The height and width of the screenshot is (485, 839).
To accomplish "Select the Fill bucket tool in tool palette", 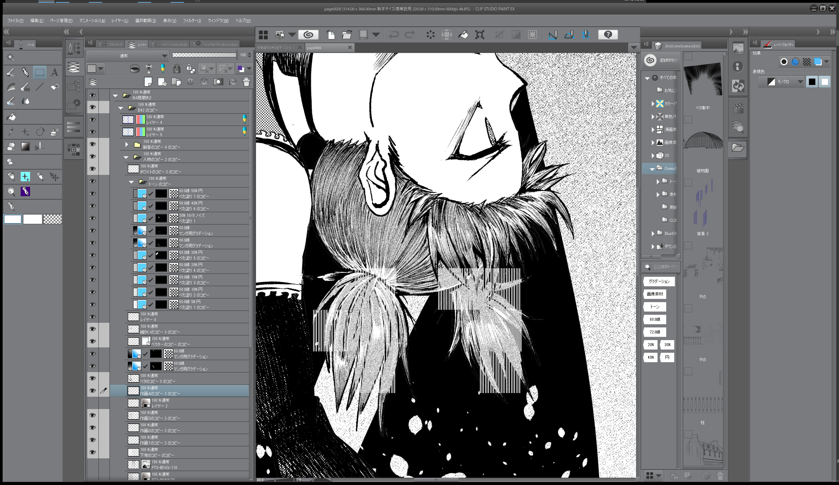I will pos(11,117).
